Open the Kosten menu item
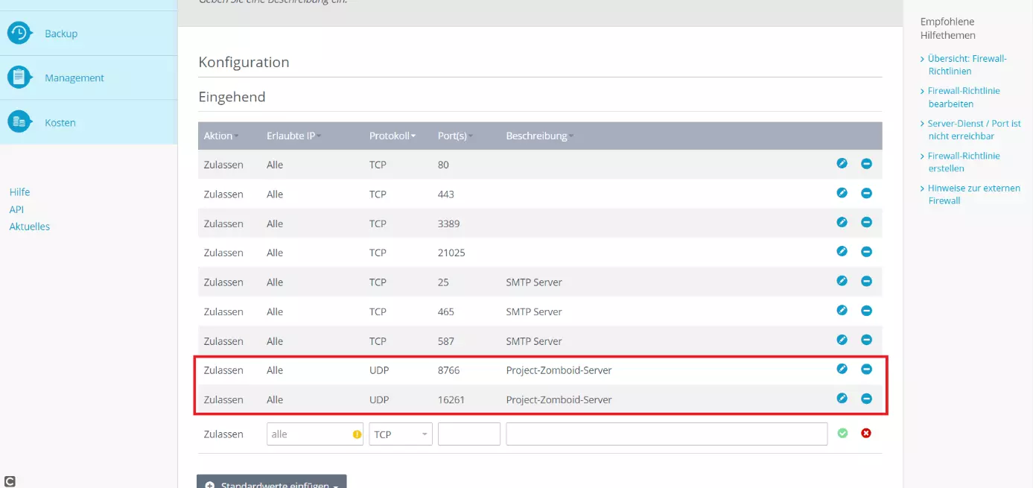 coord(60,122)
